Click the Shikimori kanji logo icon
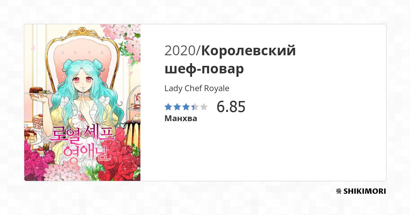 (x=339, y=191)
